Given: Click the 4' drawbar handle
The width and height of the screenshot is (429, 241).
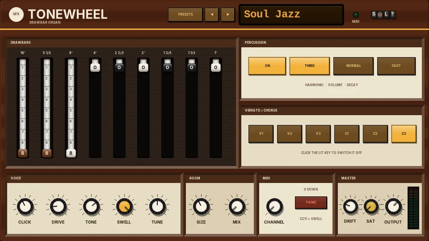Looking at the screenshot, I should click(95, 67).
